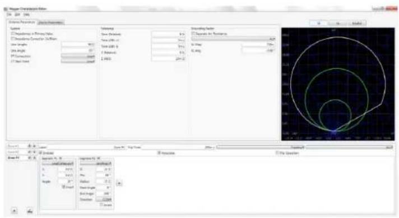Select the first zone row in list
Viewport: 399px width, 218px height.
(x=17, y=146)
